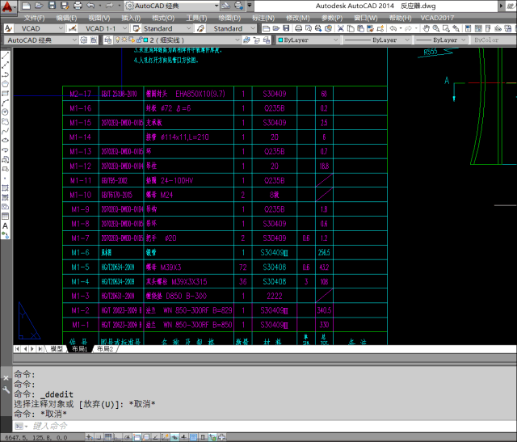Click the ByLayer color swatch control
This screenshot has height=442, width=517.
pyautogui.click(x=304, y=40)
